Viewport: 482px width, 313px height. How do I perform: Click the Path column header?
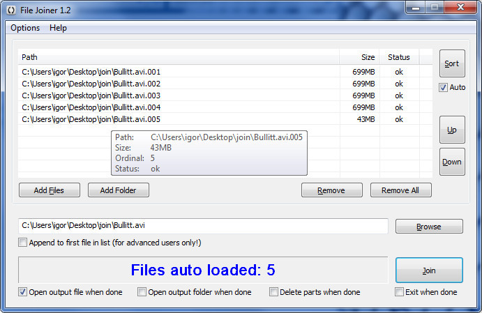tap(179, 57)
